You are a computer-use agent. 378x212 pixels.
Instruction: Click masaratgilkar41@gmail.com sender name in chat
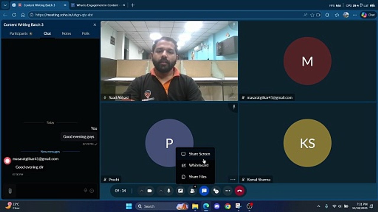[35, 159]
